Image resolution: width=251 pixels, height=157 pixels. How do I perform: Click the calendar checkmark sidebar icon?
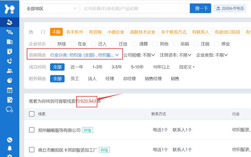pos(9,90)
